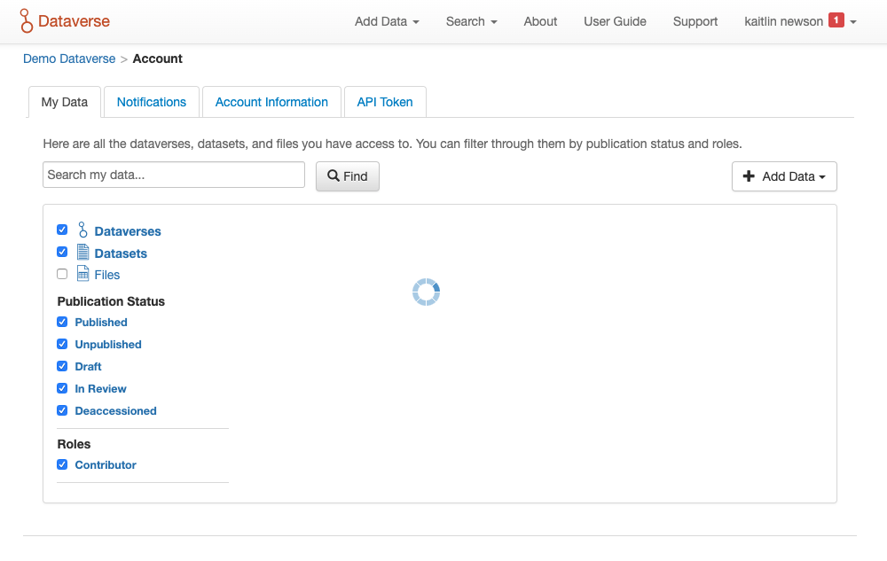Switch to the API Token tab

coord(385,102)
